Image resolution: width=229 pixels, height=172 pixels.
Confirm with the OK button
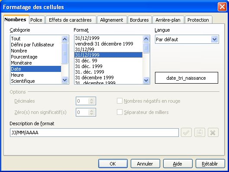tap(113, 164)
